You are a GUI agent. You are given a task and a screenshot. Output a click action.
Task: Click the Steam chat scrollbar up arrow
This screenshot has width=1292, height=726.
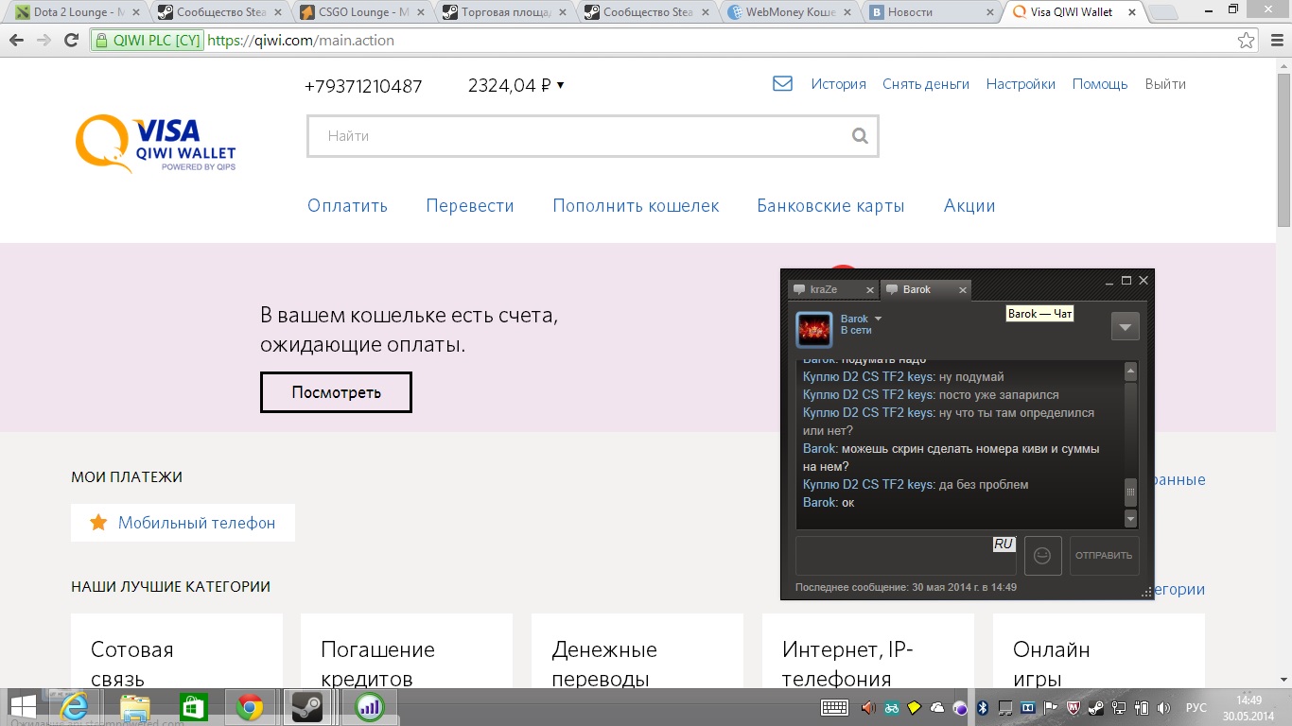[1130, 372]
